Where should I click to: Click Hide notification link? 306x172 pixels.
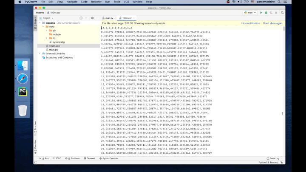click(x=250, y=23)
